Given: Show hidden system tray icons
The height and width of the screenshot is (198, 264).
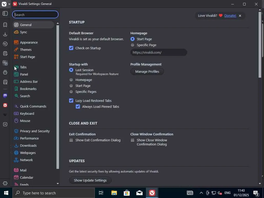Looking at the screenshot, I should click(x=201, y=193).
